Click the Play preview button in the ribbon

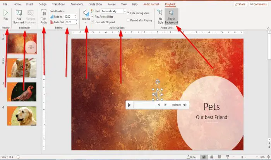click(5, 15)
